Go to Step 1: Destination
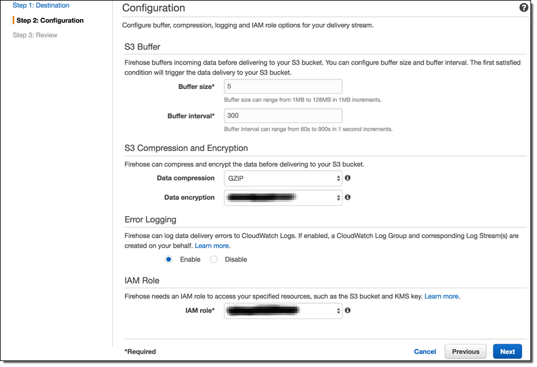The height and width of the screenshot is (367, 537). [x=41, y=5]
